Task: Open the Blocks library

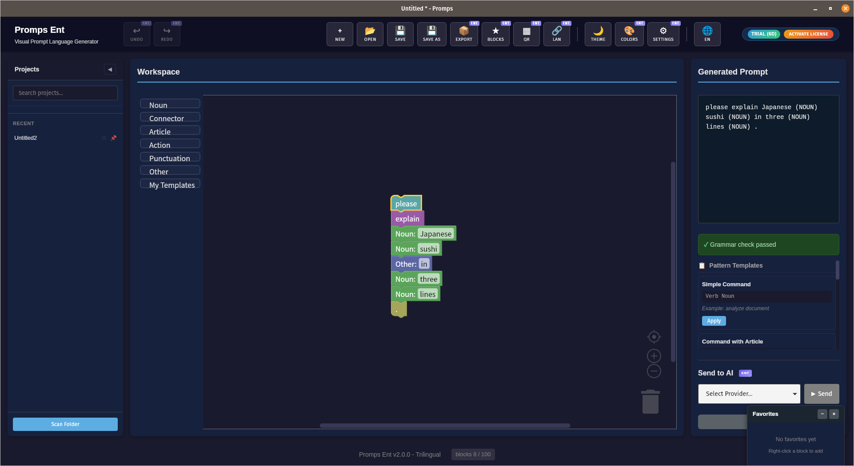Action: coord(495,34)
